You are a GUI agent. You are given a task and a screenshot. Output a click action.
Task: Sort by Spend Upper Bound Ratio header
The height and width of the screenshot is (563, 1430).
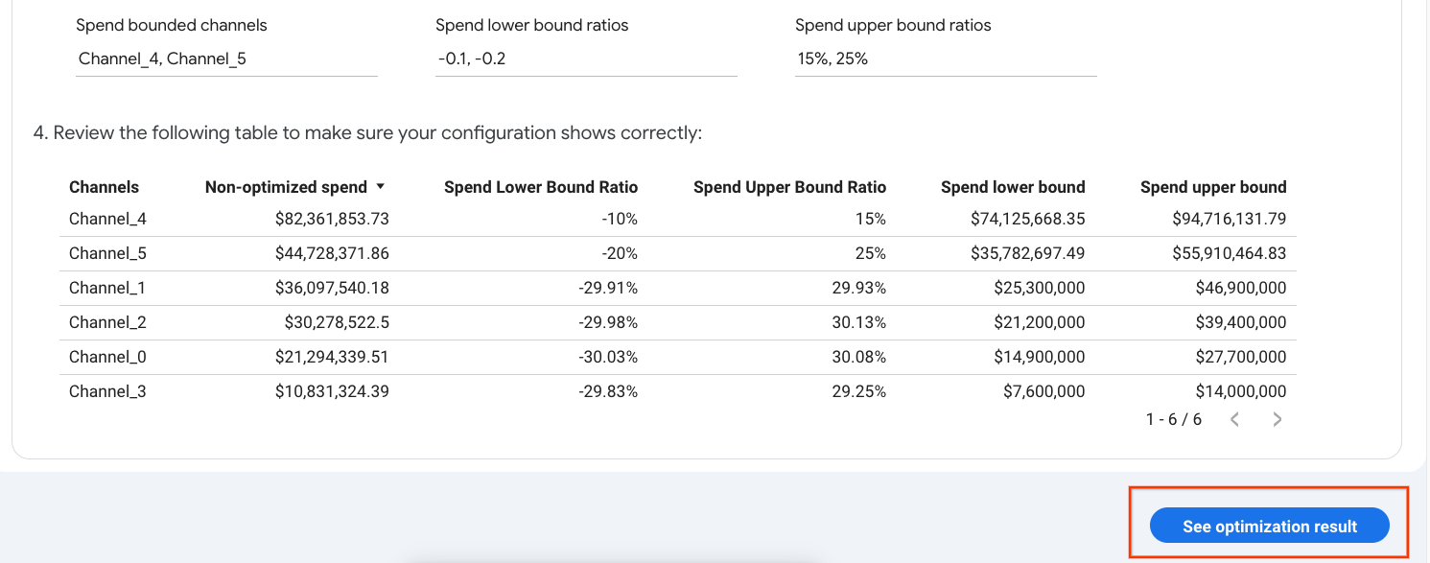(x=789, y=187)
